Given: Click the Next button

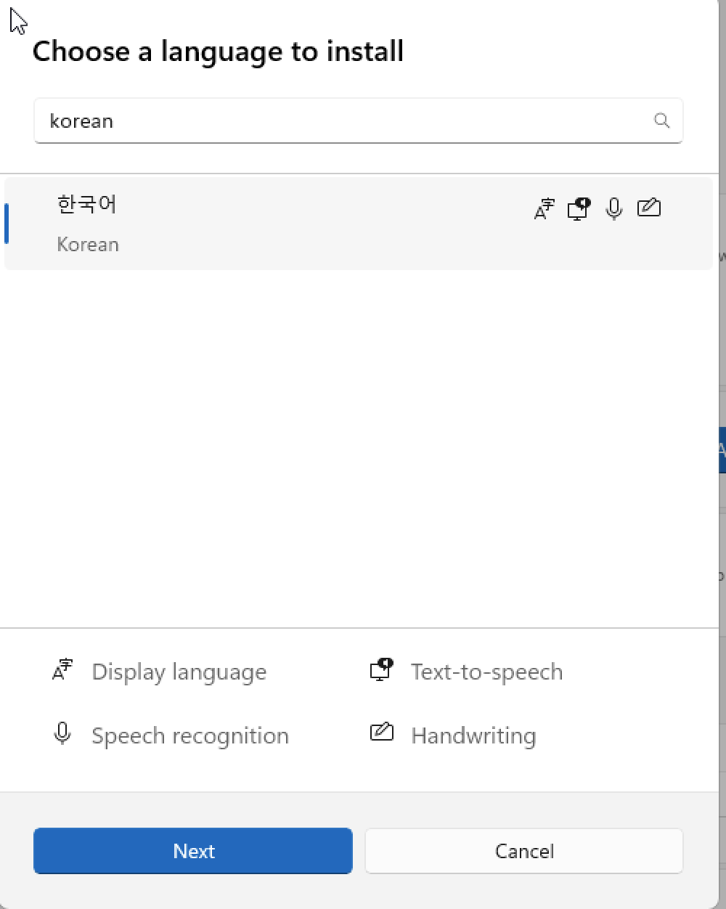Looking at the screenshot, I should point(193,851).
